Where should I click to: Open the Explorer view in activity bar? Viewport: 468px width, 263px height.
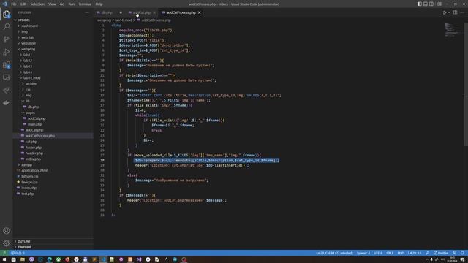click(x=7, y=14)
